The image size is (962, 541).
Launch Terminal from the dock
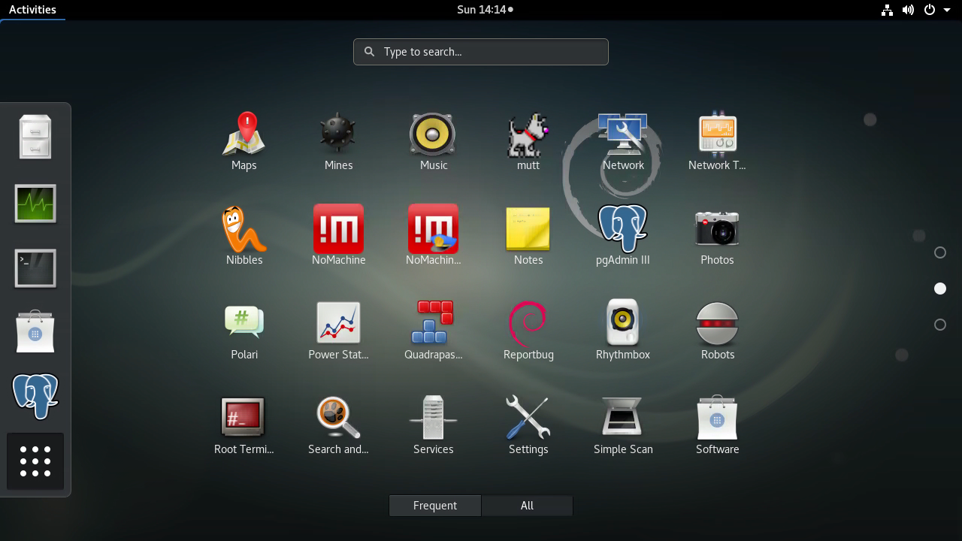35,268
